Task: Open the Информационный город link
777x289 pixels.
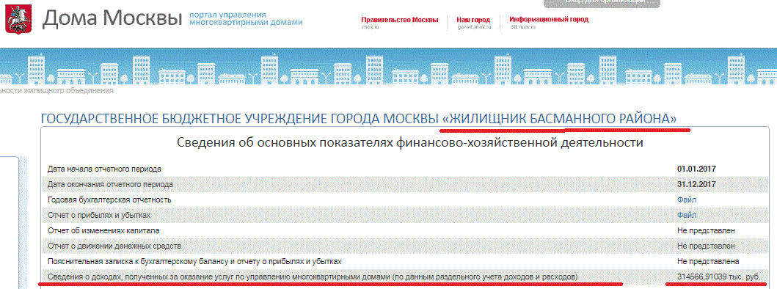Action: (x=549, y=20)
